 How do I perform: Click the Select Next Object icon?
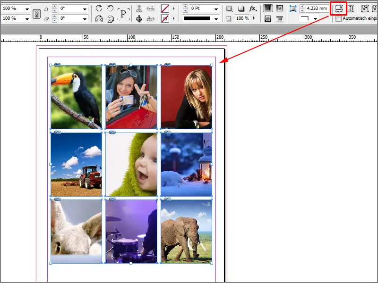click(x=151, y=18)
